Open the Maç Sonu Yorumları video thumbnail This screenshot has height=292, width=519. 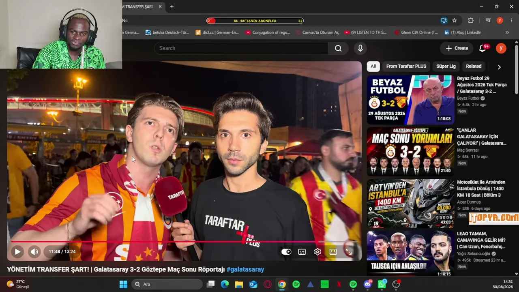[411, 152]
